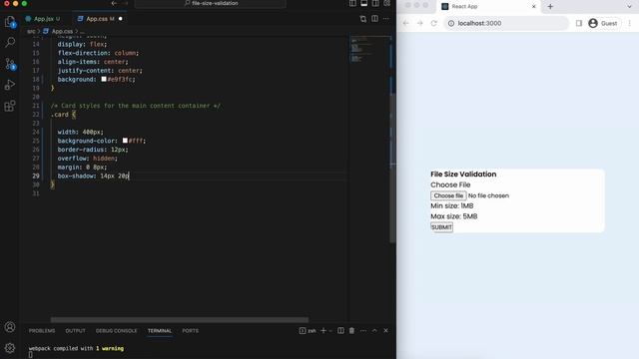Click browser back arrow

406,23
